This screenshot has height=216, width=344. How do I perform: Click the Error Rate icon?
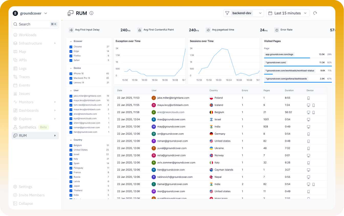277,30
